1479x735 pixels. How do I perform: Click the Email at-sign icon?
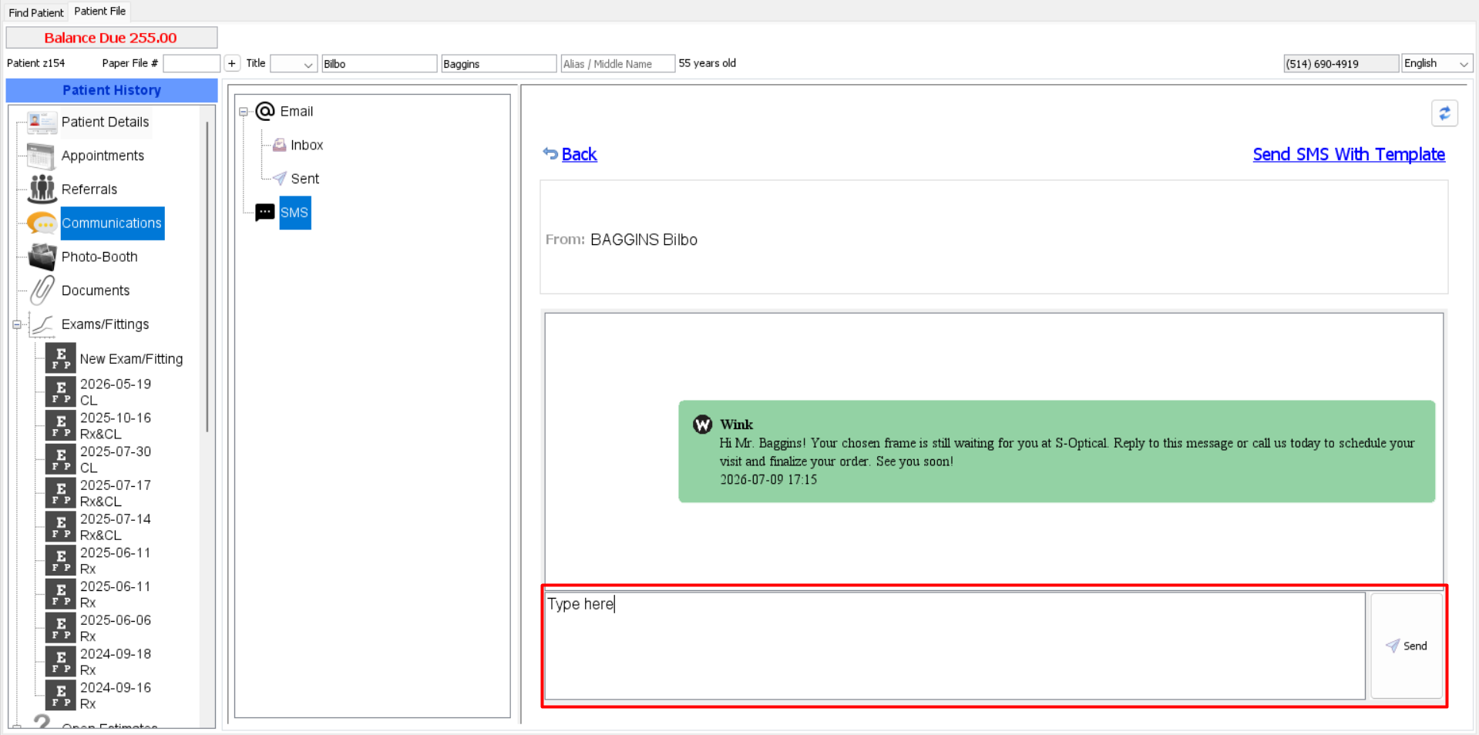click(265, 112)
